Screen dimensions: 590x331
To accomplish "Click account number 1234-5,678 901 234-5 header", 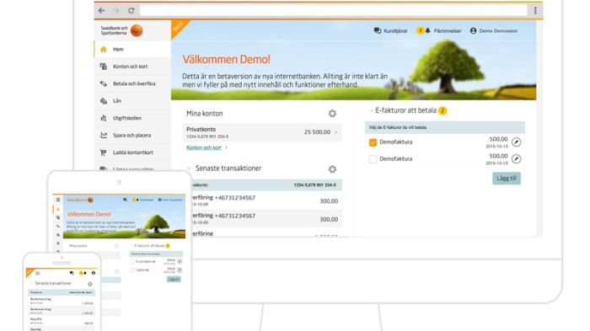I will 314,185.
